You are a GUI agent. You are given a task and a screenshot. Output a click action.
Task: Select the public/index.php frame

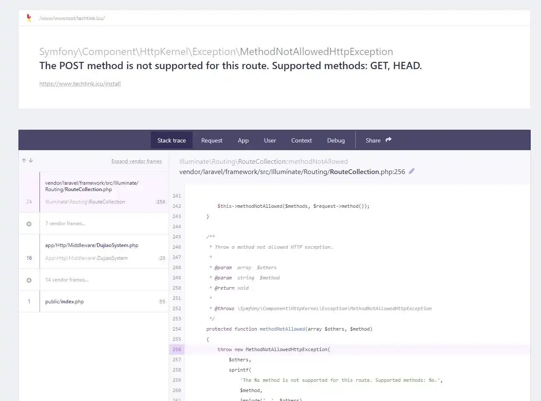tap(94, 302)
